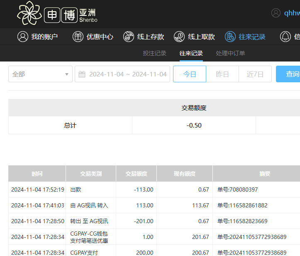Select the 昨日 date filter
This screenshot has height=256, width=300.
point(222,74)
